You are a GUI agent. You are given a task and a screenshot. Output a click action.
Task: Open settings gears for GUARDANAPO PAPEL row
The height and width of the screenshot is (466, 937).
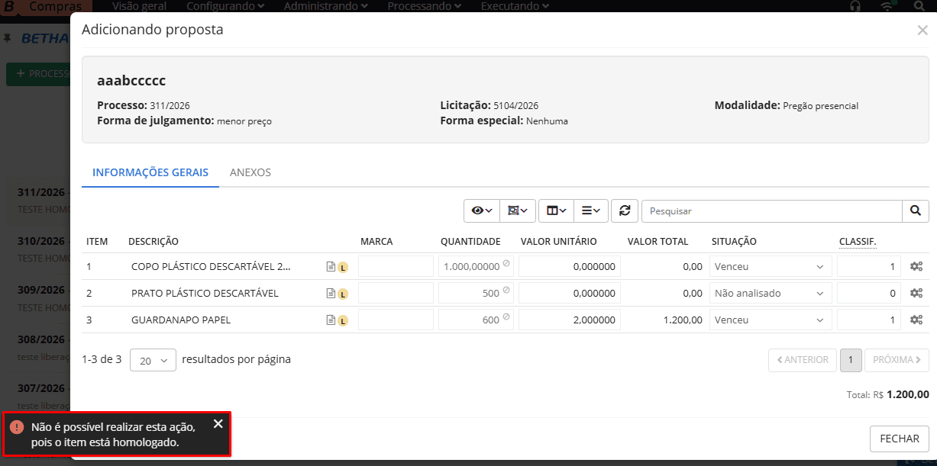916,320
